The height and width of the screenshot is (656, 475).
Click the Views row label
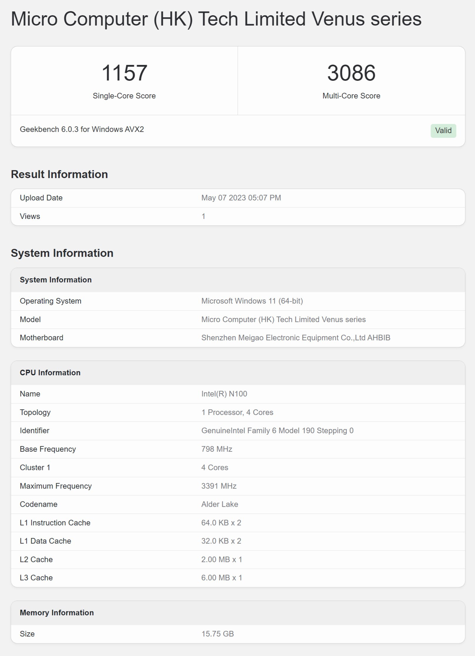(30, 216)
